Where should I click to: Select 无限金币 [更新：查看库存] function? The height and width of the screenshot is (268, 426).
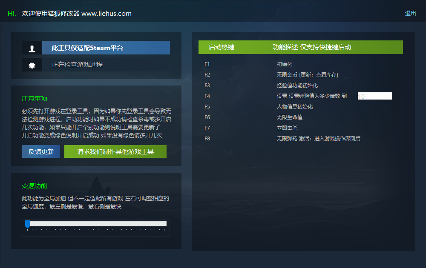click(307, 75)
